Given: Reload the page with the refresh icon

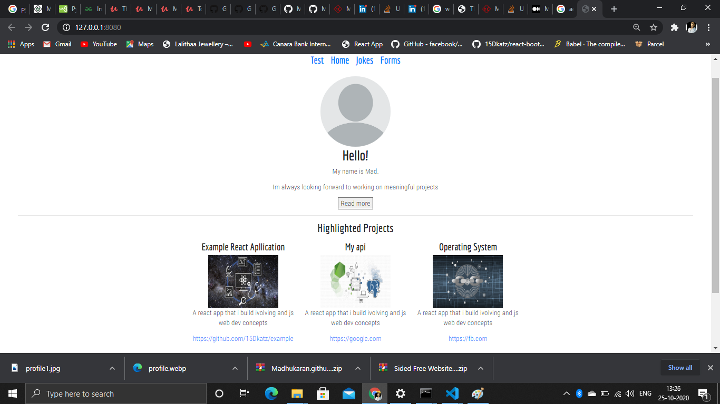Looking at the screenshot, I should pyautogui.click(x=45, y=27).
